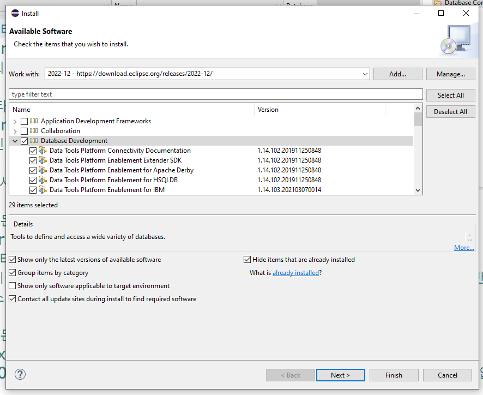Click the install wizard CD and monitor banner image
Image resolution: width=483 pixels, height=395 pixels.
pos(456,40)
